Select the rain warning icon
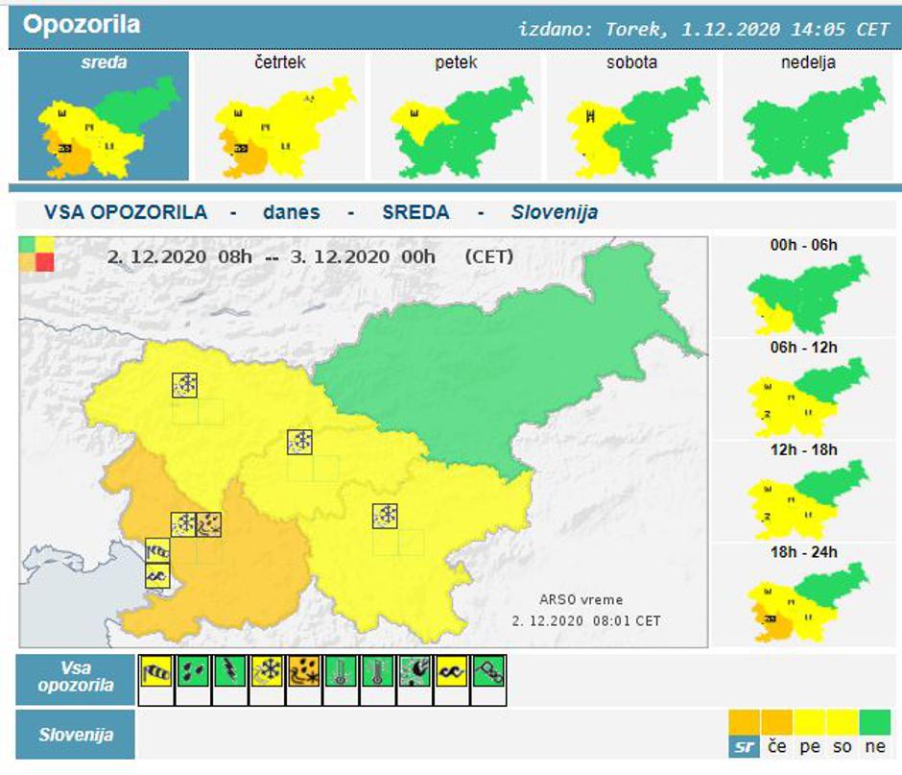902x775 pixels. (191, 673)
